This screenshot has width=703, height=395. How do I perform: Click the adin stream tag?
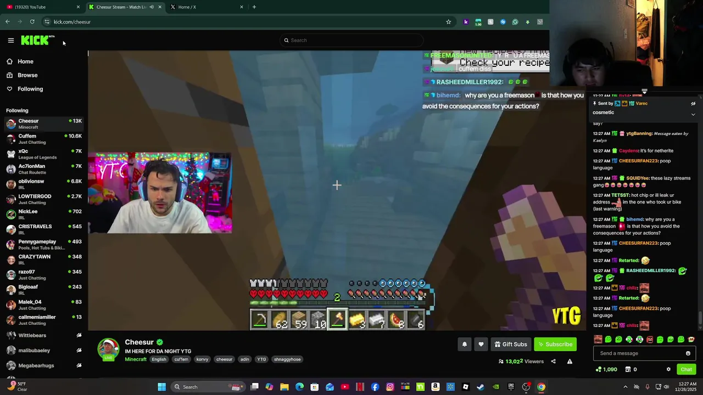point(244,359)
